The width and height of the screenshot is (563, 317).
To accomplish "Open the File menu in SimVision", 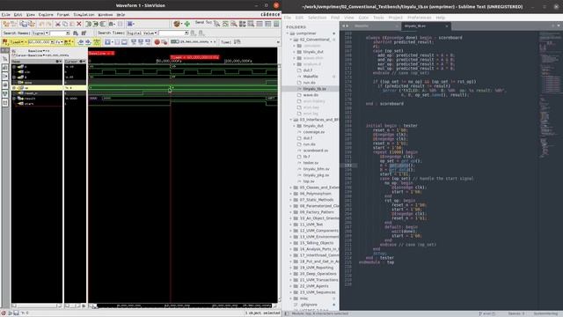I will click(6, 15).
